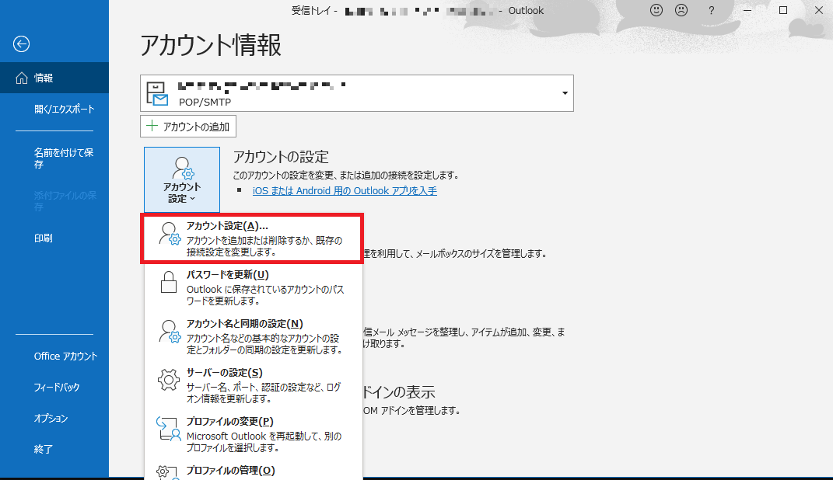Go back using the circled arrow icon
Image resolution: width=833 pixels, height=480 pixels.
coord(21,44)
